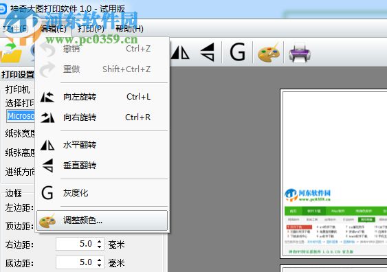The image size is (387, 272).
Task: Select 向右旋转 rotate right menu item
Action: click(102, 117)
